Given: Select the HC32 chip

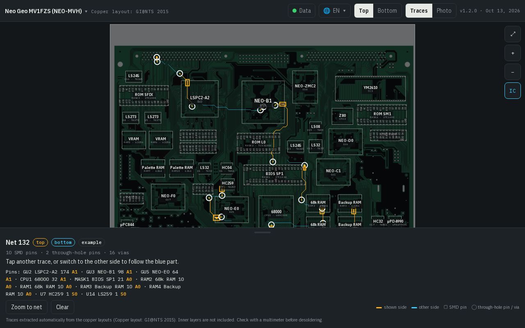Looking at the screenshot, I should [x=378, y=222].
